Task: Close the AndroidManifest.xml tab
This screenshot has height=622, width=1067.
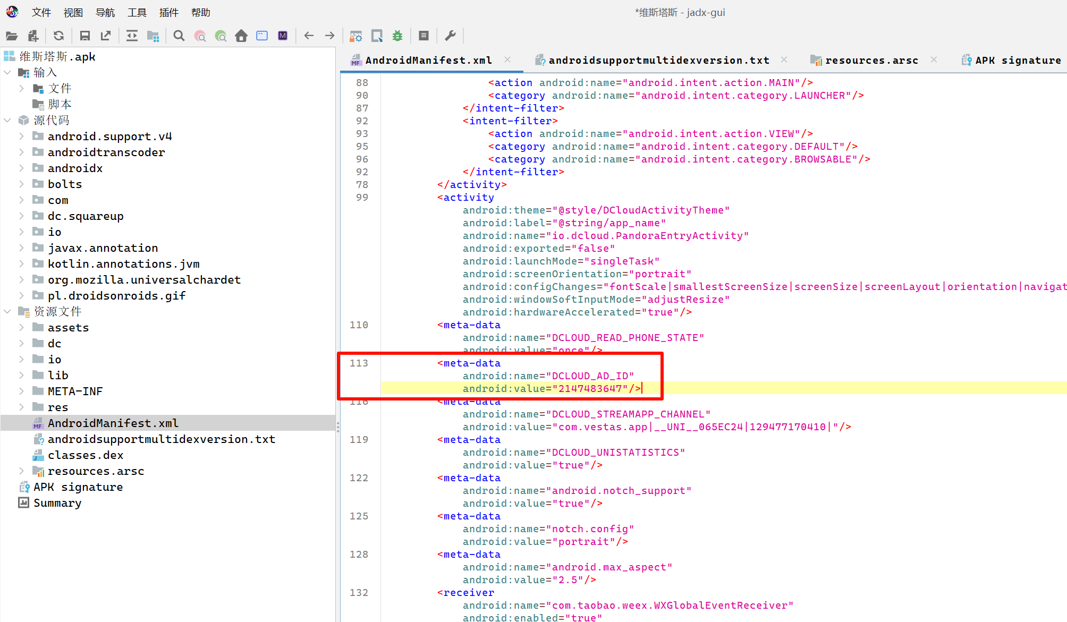Action: point(507,59)
